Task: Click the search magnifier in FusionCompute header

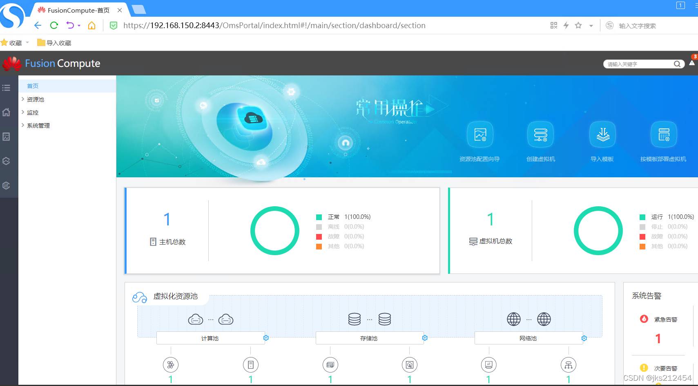Action: tap(677, 64)
